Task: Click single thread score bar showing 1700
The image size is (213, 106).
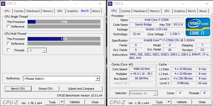Action: [x=64, y=22]
